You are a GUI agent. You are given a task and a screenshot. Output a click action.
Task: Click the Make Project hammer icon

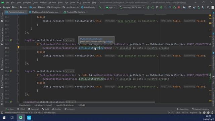pyautogui.click(x=100, y=7)
